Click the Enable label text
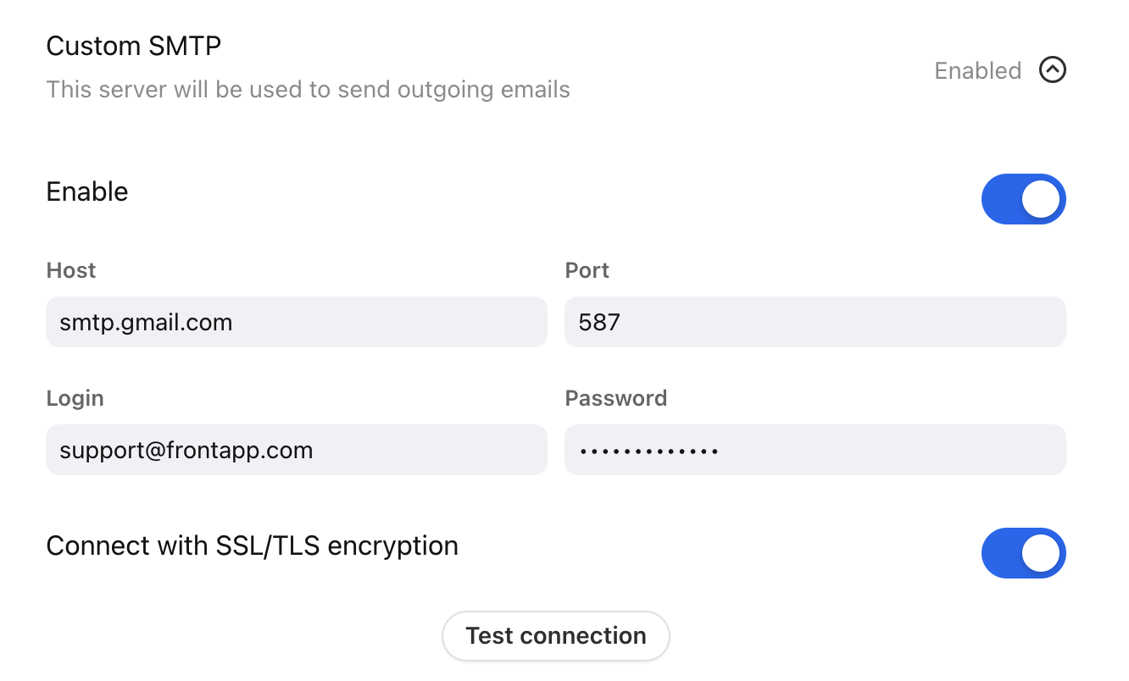 point(87,192)
